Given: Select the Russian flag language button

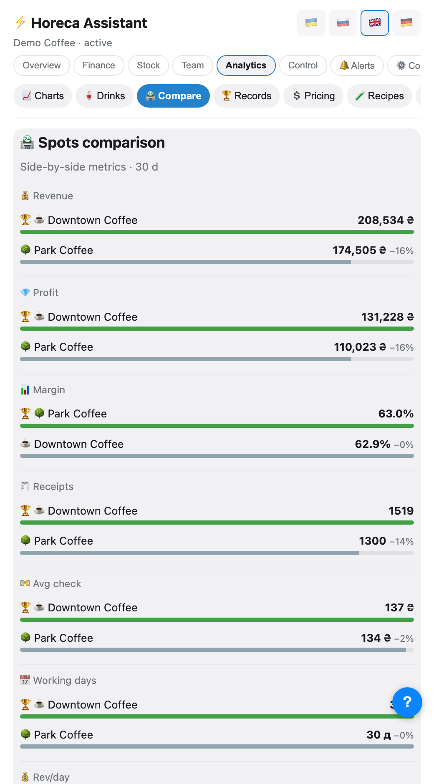Looking at the screenshot, I should point(343,23).
